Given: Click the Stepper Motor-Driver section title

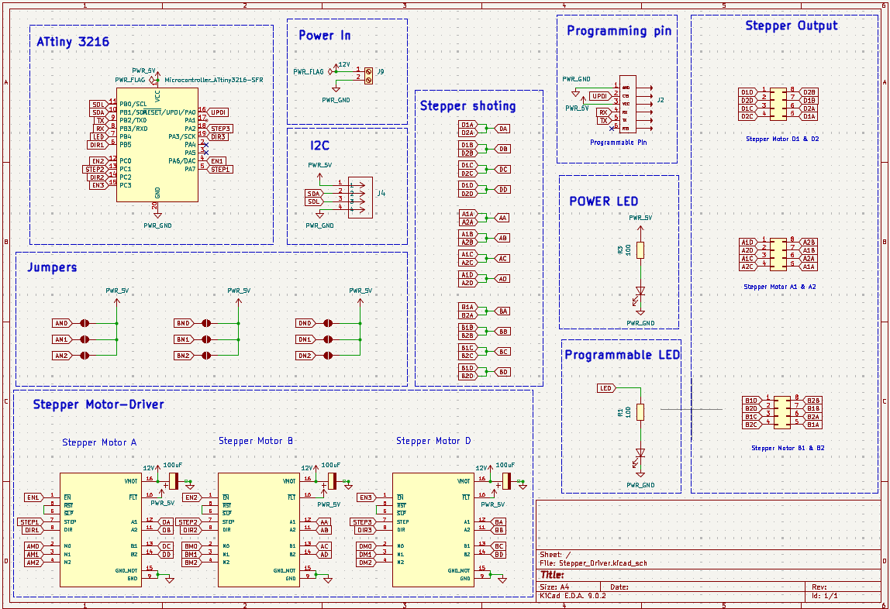Looking at the screenshot, I should 98,404.
